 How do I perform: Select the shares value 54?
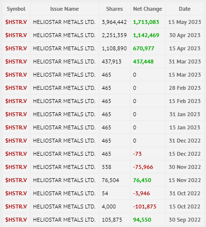tap(105, 193)
